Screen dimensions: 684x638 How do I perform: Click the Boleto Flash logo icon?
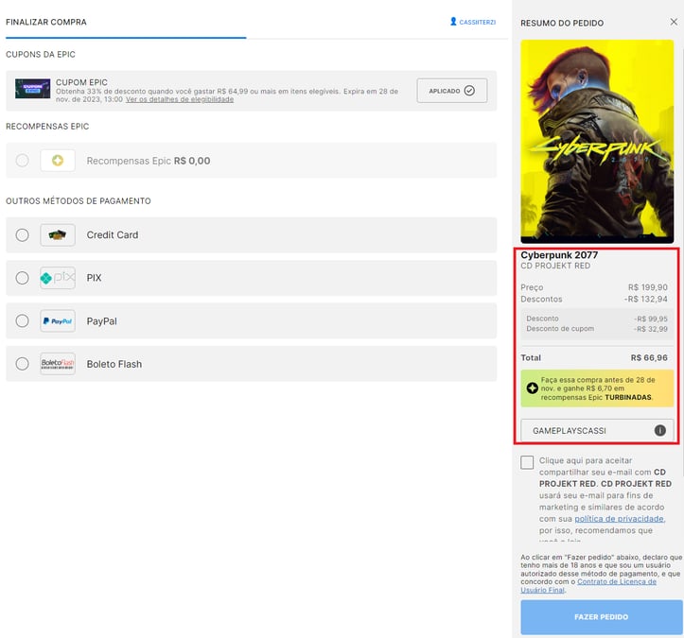(58, 364)
